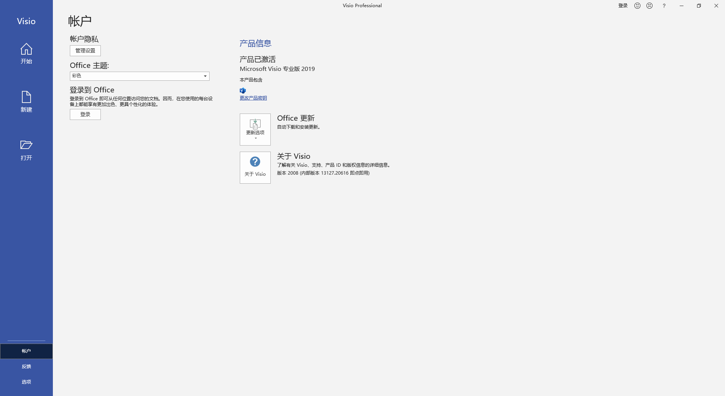Image resolution: width=725 pixels, height=396 pixels.
Task: Click the 关于 Visio button
Action: pos(255,167)
